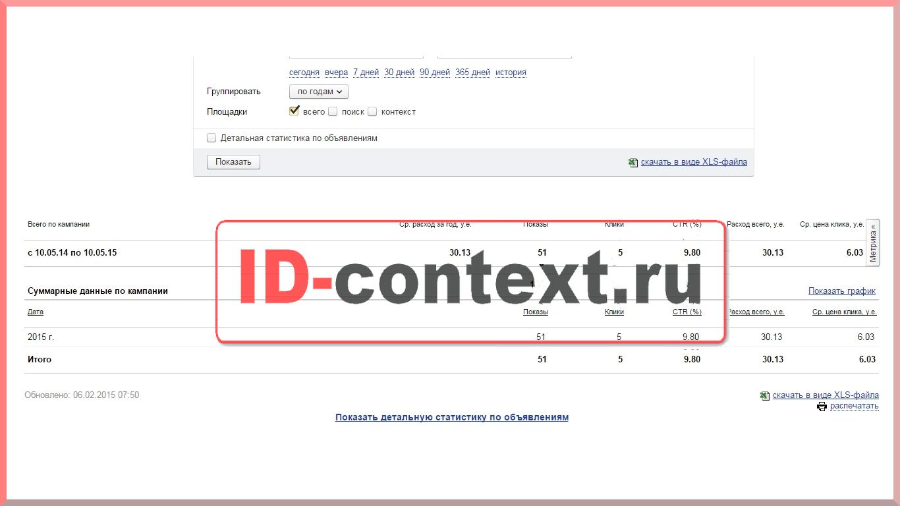Image resolution: width=900 pixels, height=506 pixels.
Task: Click скачать в виде XLS-файла below the table
Action: 826,395
